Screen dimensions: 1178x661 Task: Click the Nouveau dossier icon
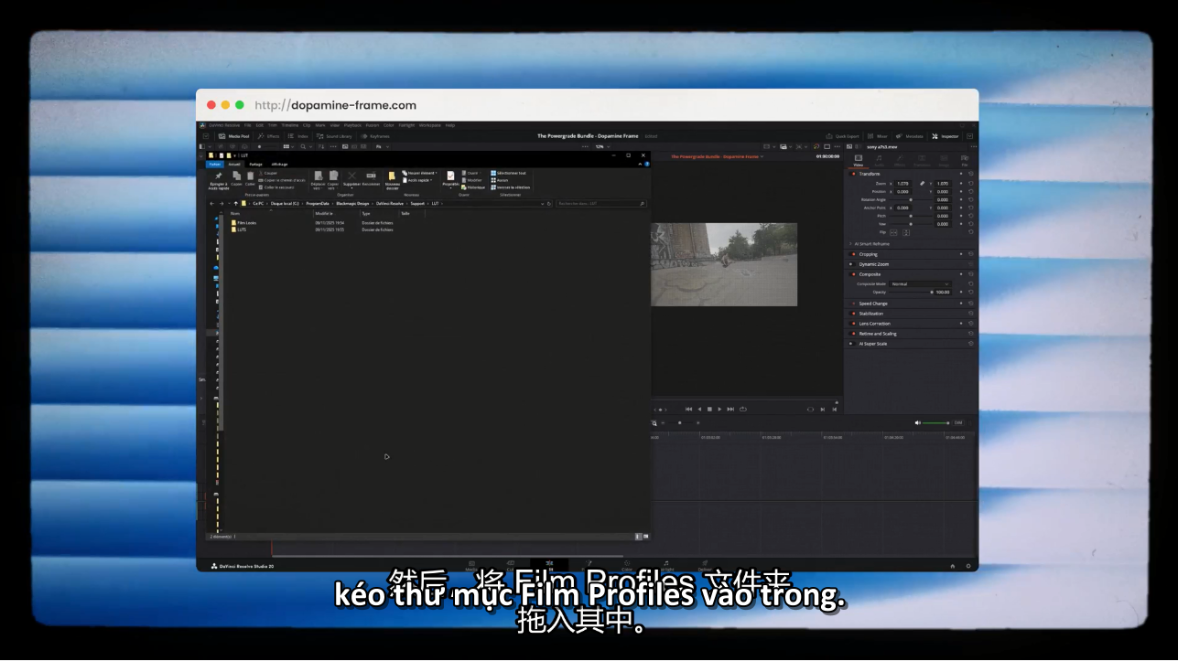(392, 177)
